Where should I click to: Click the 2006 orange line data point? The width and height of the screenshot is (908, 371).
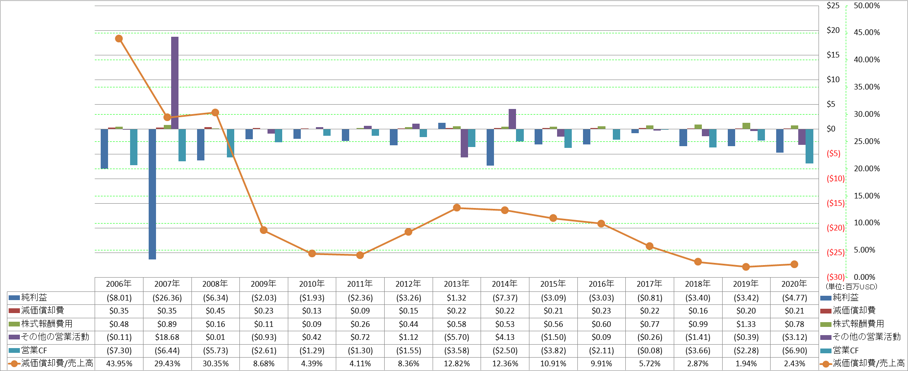pyautogui.click(x=119, y=38)
